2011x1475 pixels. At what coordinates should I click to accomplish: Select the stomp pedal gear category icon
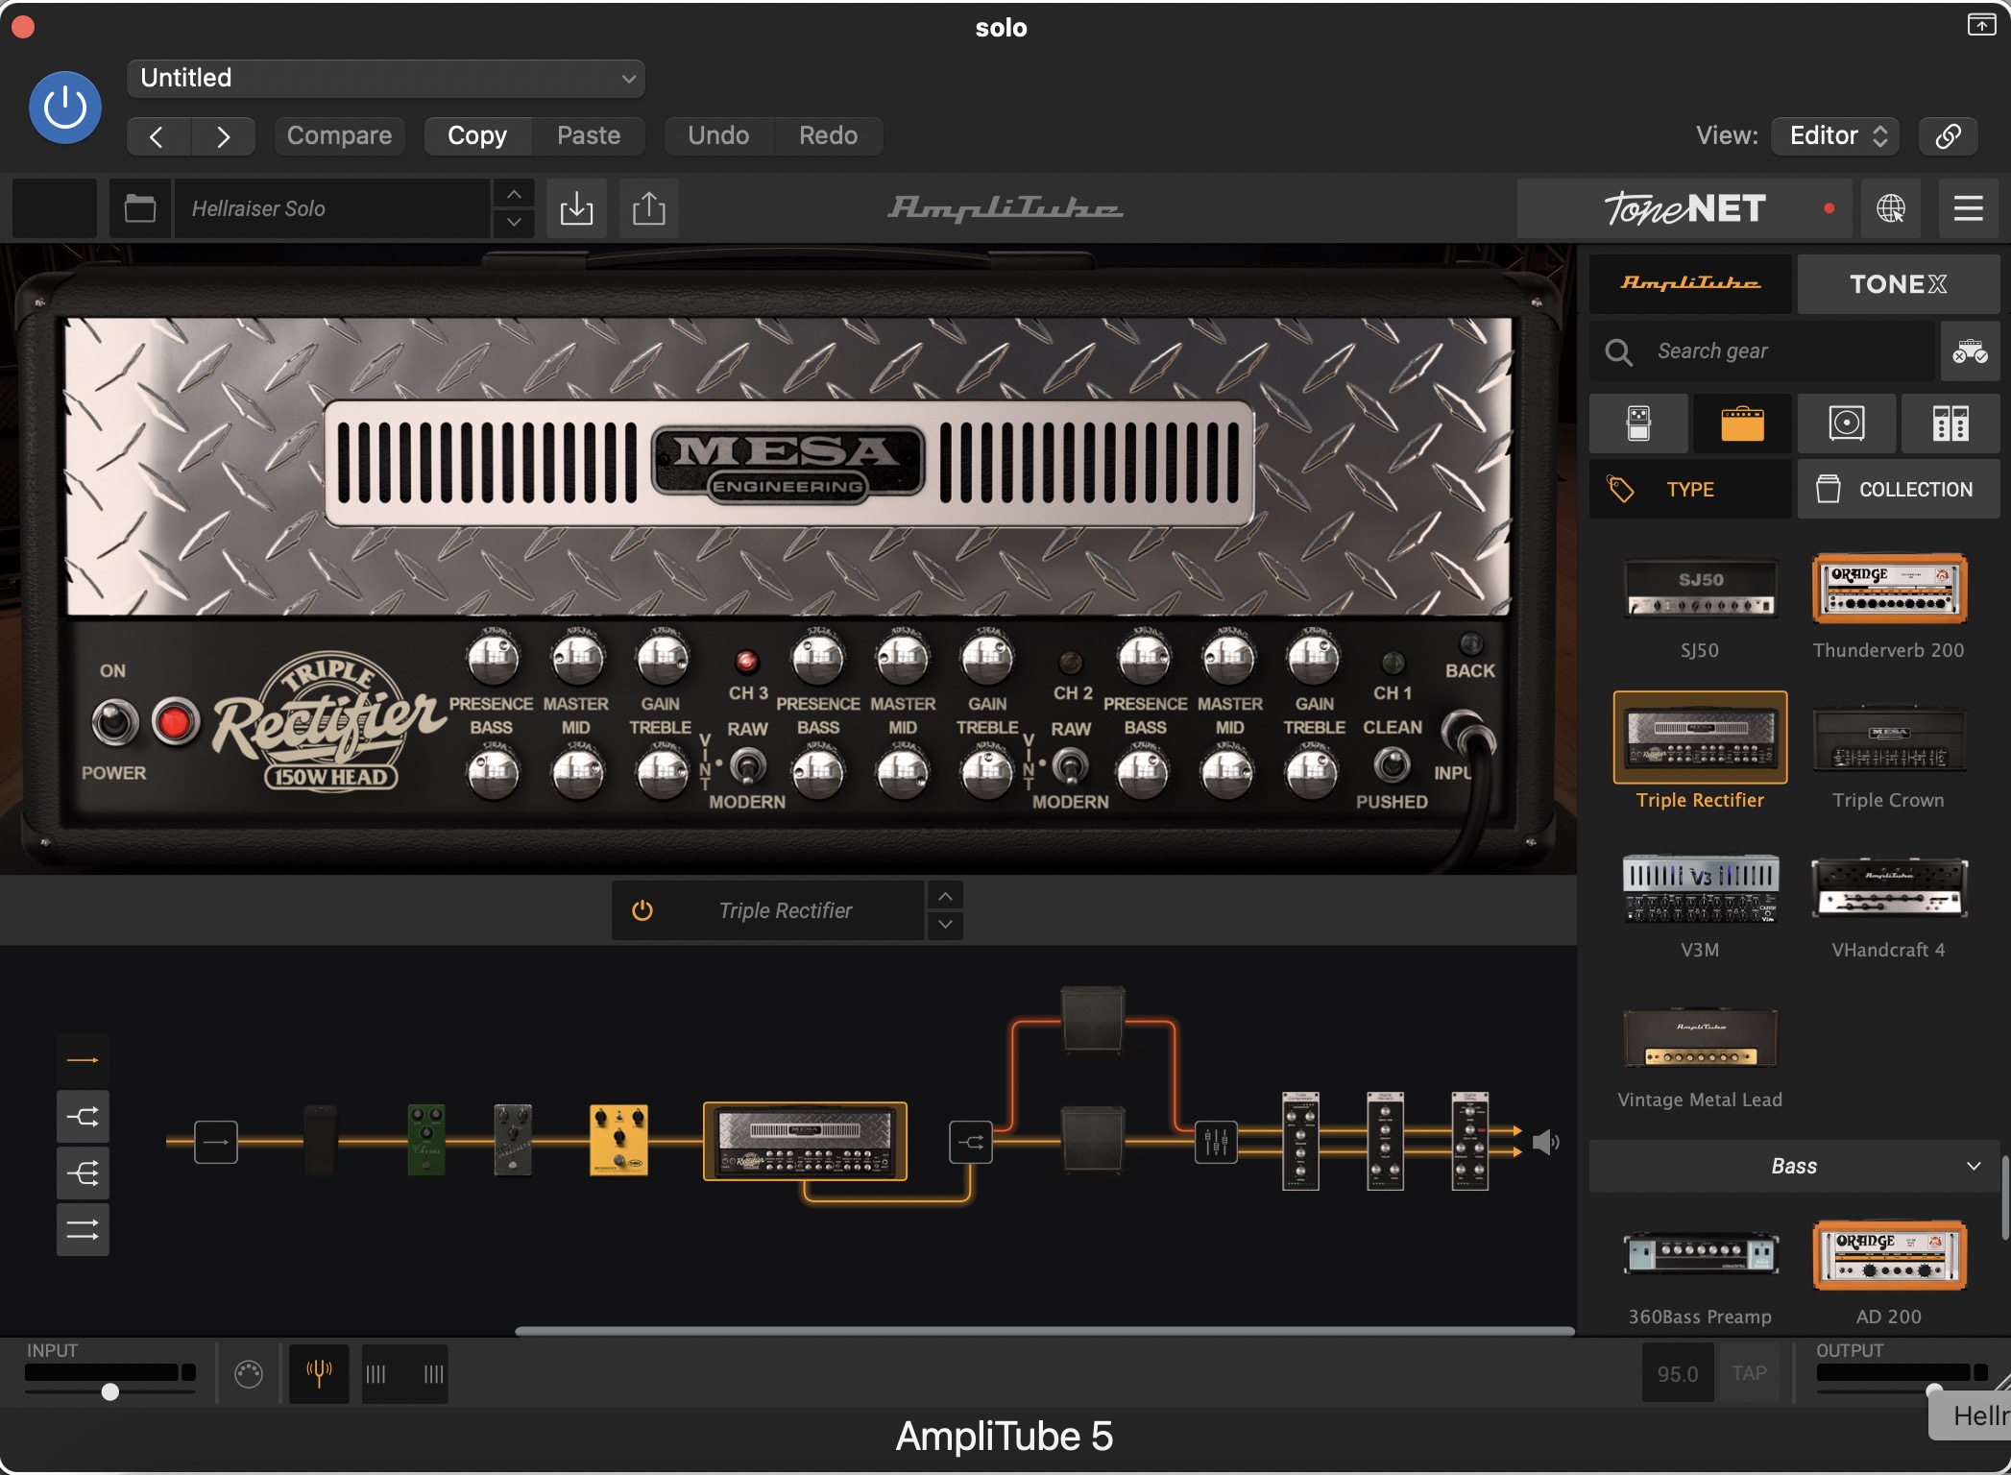click(1638, 423)
